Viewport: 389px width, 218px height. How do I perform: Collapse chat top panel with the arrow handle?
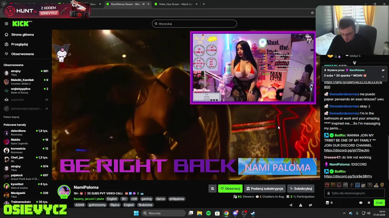pos(354,63)
